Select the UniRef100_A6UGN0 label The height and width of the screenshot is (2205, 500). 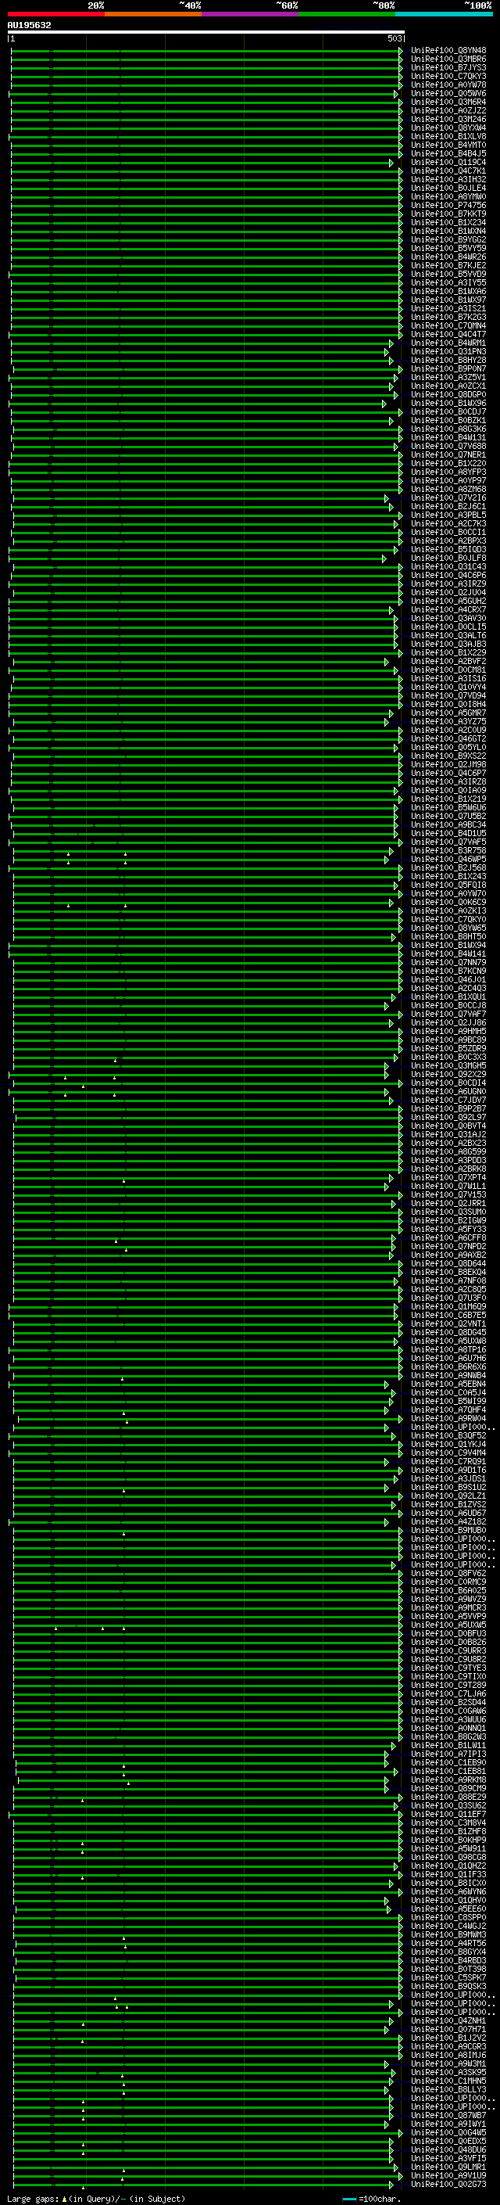pyautogui.click(x=448, y=1091)
